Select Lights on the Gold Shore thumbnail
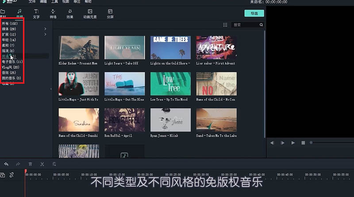 click(170, 48)
